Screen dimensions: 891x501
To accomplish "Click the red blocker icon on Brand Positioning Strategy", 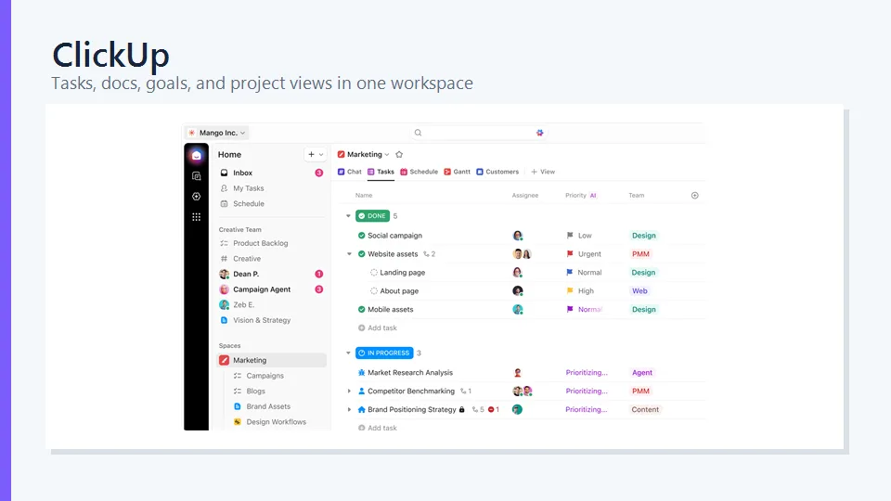I will click(x=491, y=409).
